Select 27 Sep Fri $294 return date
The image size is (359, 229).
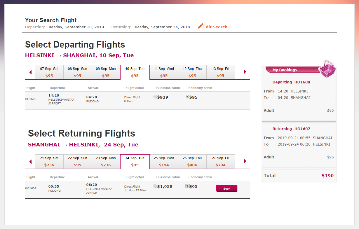click(221, 162)
